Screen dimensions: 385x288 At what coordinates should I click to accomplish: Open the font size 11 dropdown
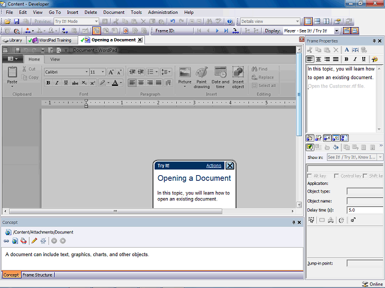[x=103, y=72]
